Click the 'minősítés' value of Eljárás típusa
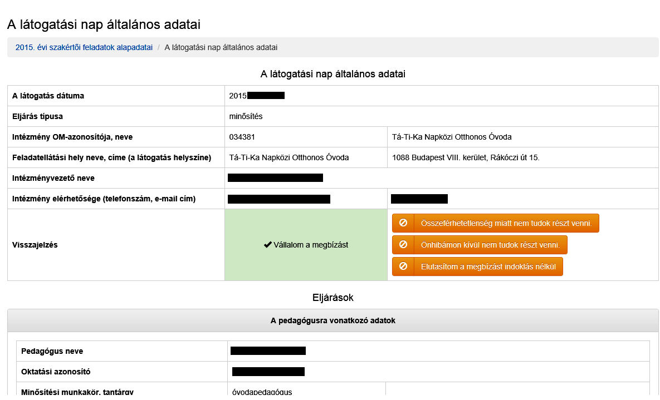 tap(246, 116)
